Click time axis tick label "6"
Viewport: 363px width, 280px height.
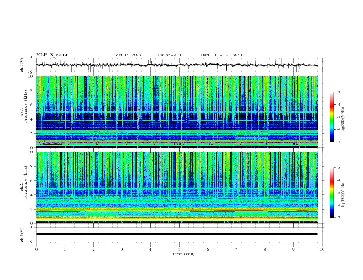click(208, 249)
